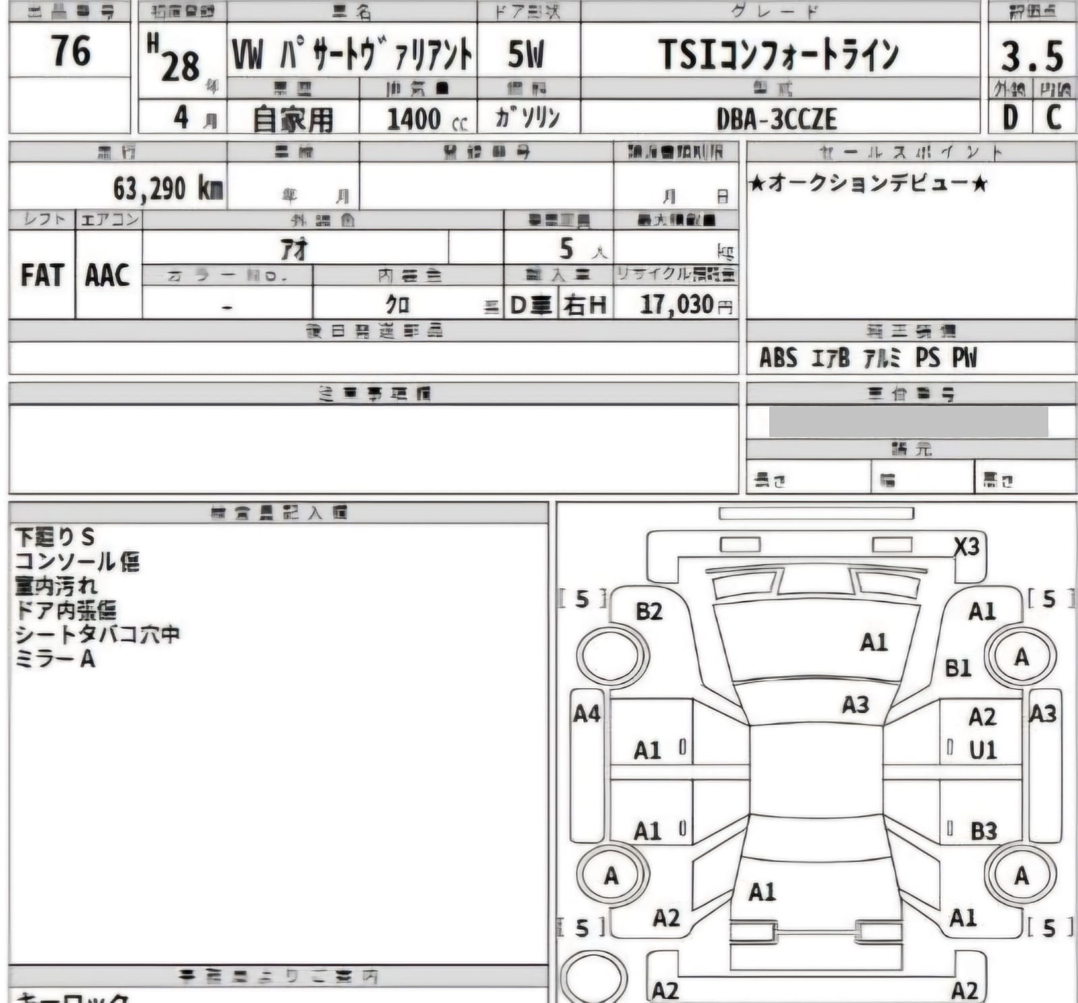
Task: Click "PW" in the equipment row
Action: point(965,357)
